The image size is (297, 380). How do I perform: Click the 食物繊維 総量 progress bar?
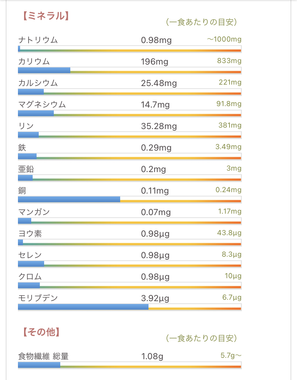[129, 365]
